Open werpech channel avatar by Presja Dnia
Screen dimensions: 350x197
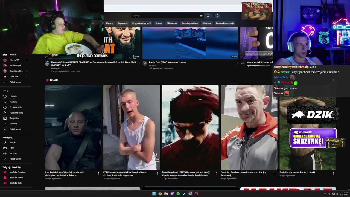(145, 63)
